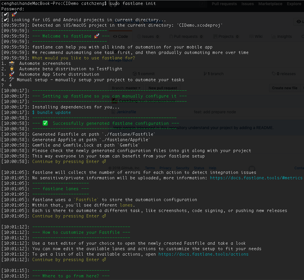Click the camera emoji beside 'Automate screenshots'
Screen dimensions: 304x280
12,63
